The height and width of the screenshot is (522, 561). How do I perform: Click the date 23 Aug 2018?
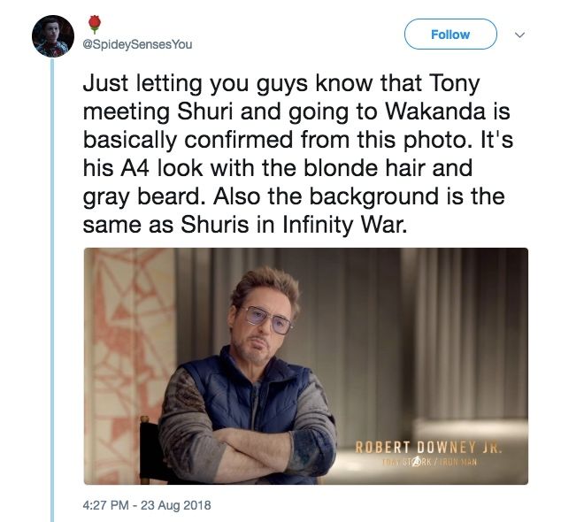pos(176,505)
